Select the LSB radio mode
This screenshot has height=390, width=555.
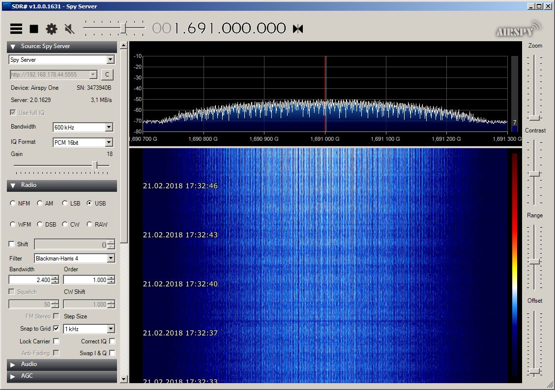[65, 204]
